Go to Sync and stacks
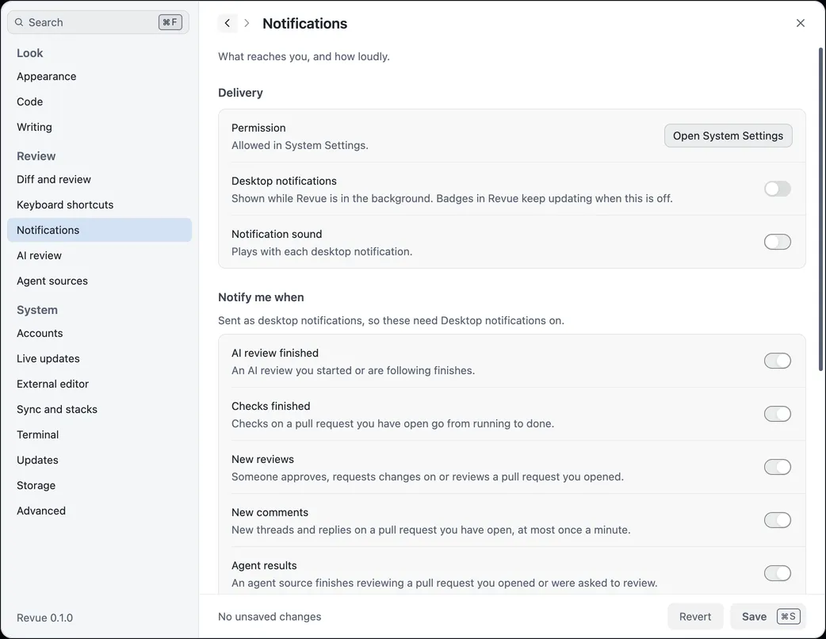 tap(100, 409)
